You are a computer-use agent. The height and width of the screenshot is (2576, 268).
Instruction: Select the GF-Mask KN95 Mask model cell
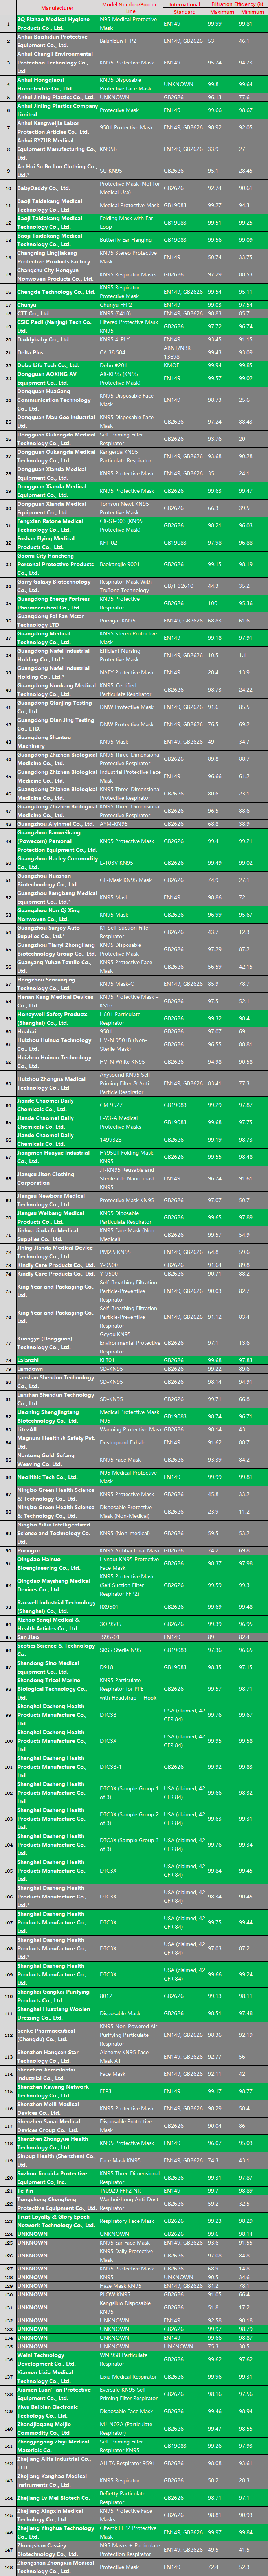coord(130,881)
